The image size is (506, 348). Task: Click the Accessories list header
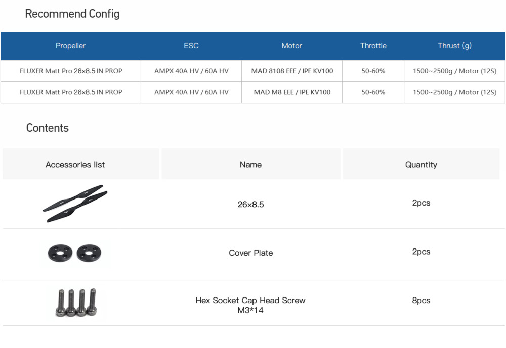coord(75,165)
